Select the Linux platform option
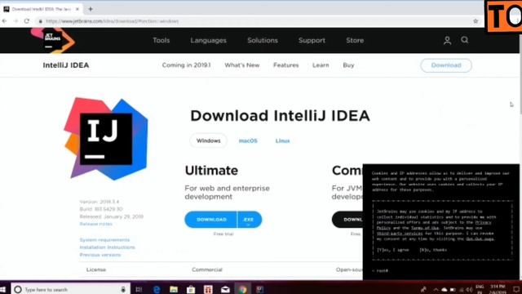The image size is (522, 294). tap(283, 140)
